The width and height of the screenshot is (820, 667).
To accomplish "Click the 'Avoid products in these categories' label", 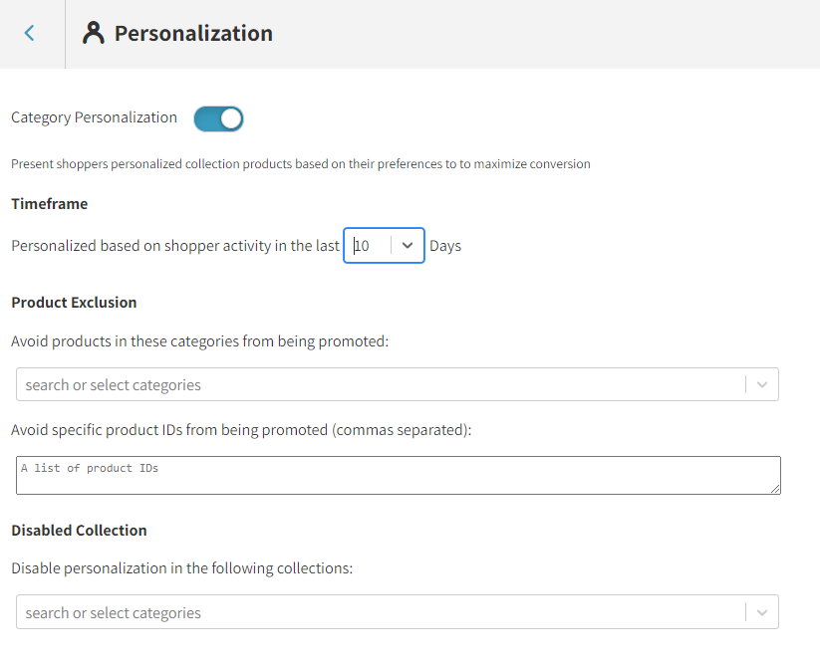I will click(x=199, y=341).
